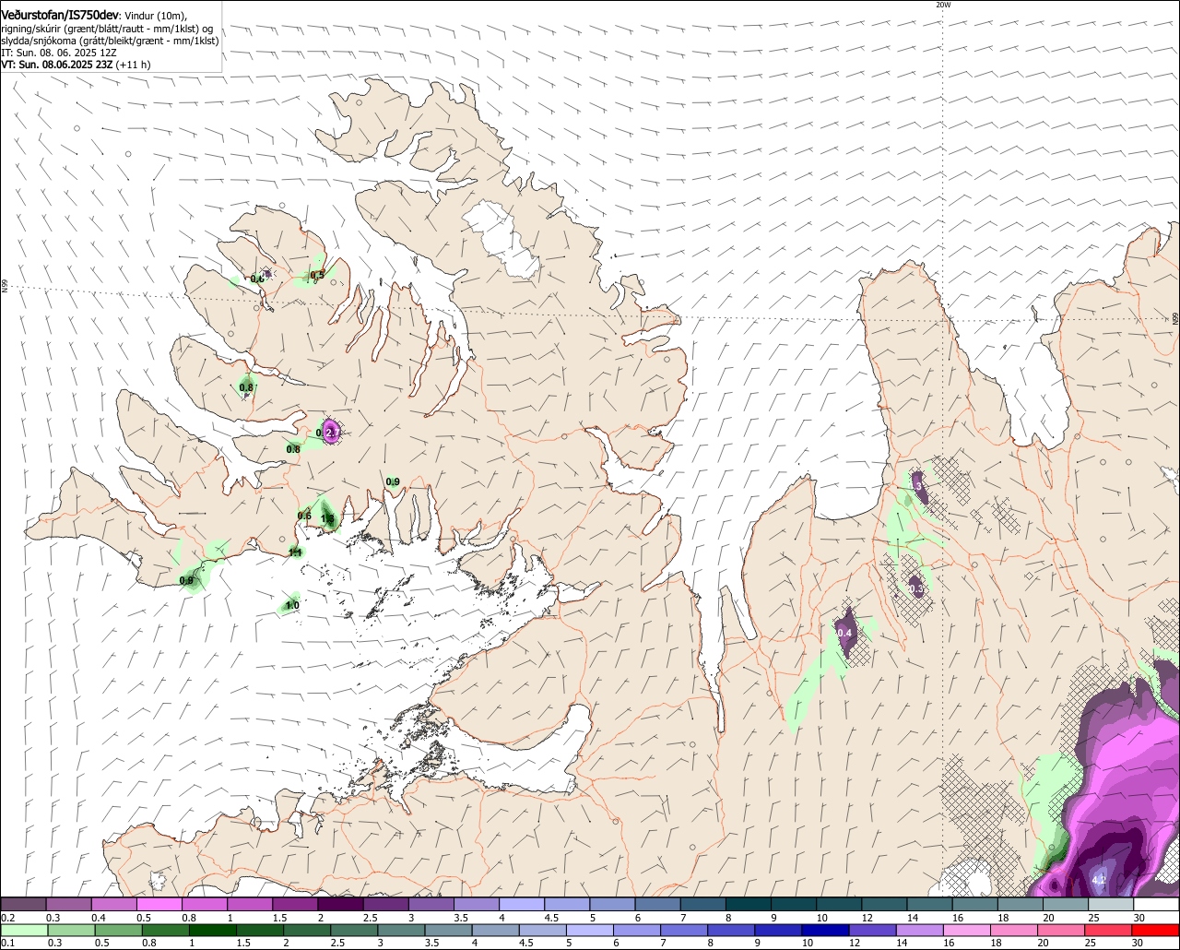
Task: Pick the medium green swatch labeled 0.5, rain row
Action: (118, 930)
